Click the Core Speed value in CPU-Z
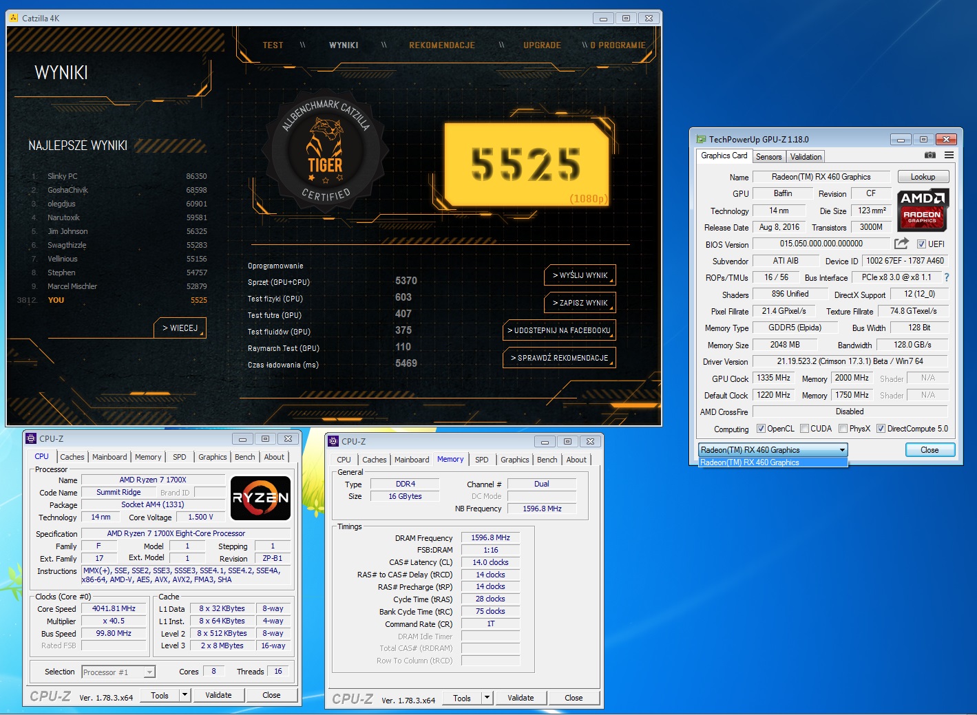 [114, 608]
